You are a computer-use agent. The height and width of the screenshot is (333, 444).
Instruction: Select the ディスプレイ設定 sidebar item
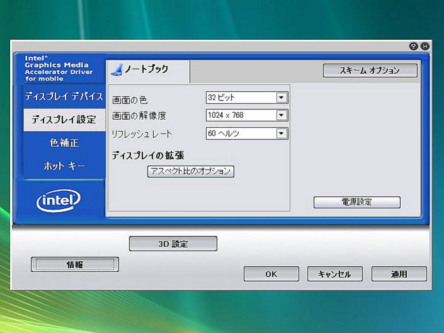click(x=64, y=120)
